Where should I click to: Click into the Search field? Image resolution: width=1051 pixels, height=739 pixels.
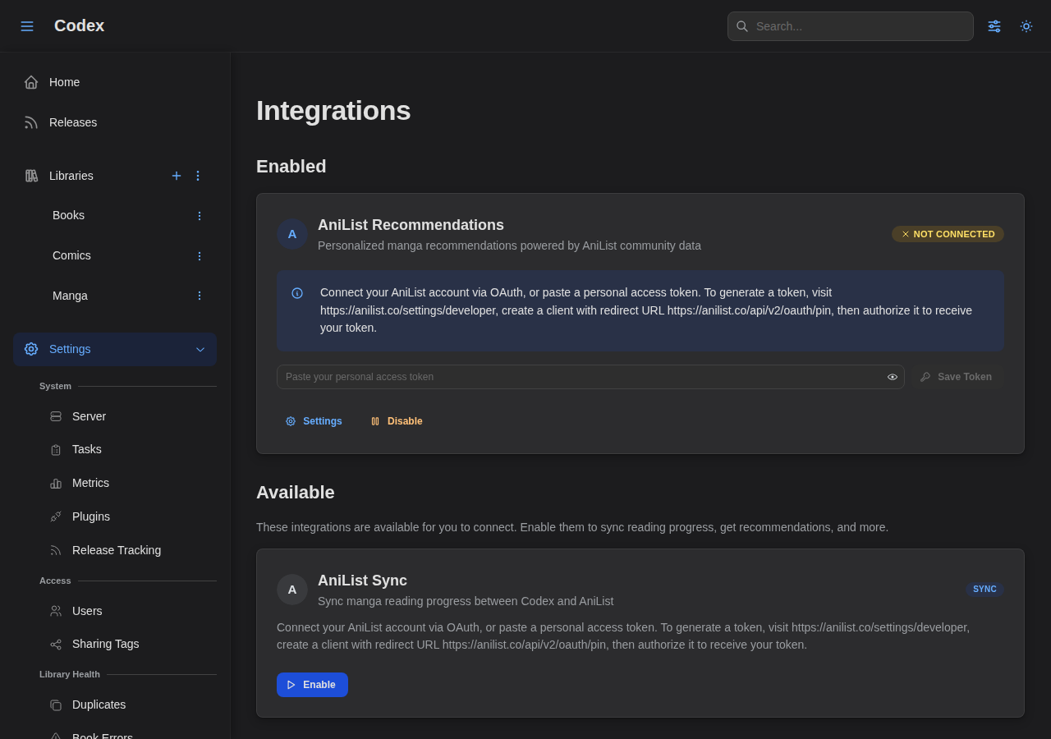851,26
